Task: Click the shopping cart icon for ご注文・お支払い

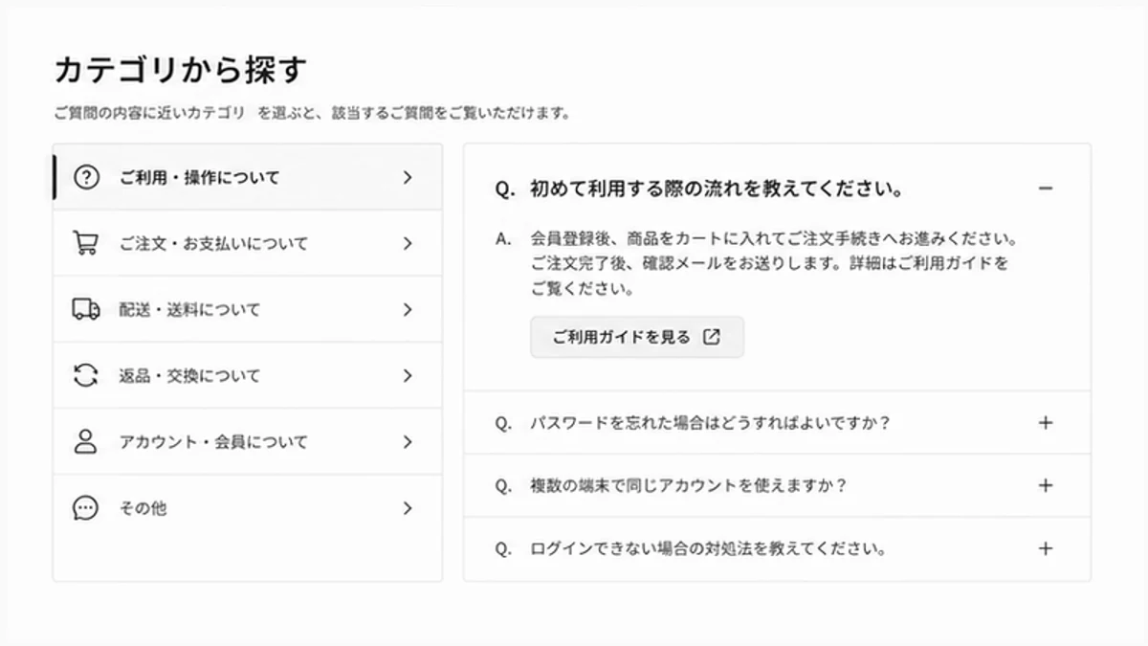Action: click(86, 243)
